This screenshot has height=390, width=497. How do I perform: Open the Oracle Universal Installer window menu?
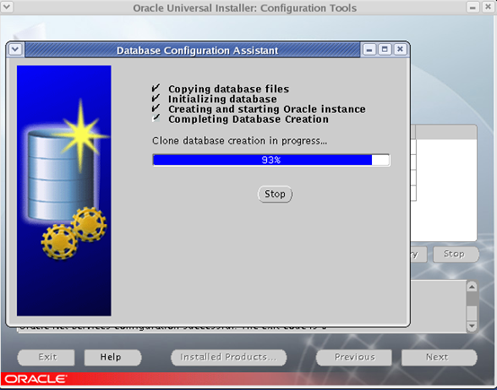click(x=6, y=6)
